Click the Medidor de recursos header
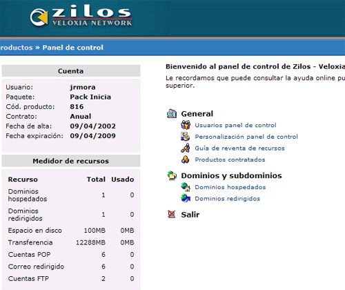The height and width of the screenshot is (290, 345). [71, 161]
